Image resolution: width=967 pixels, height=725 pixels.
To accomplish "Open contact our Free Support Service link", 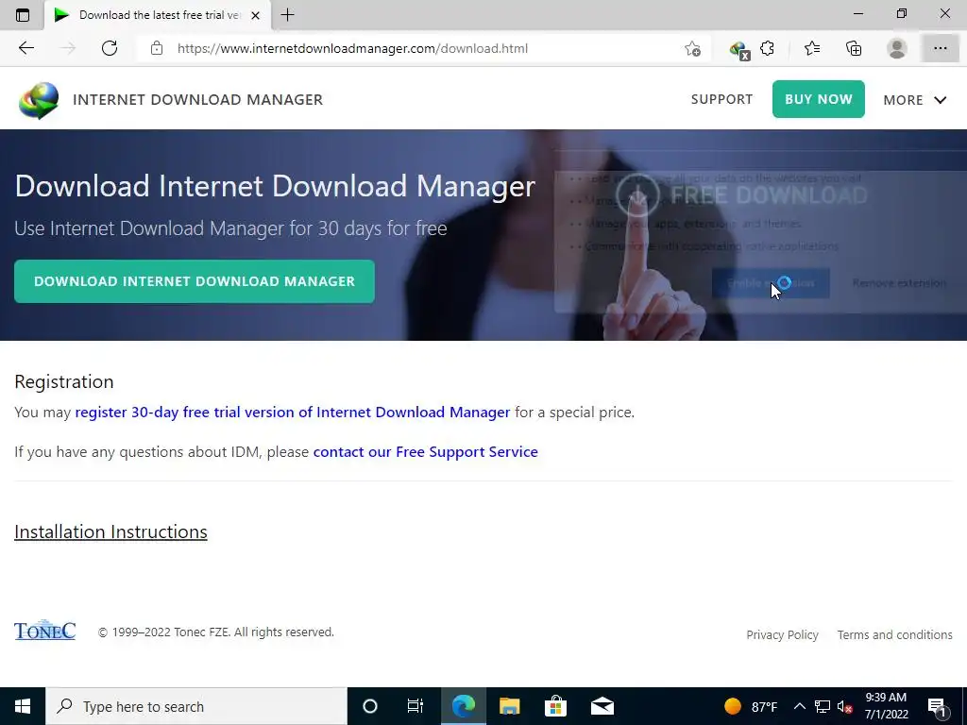I will (426, 452).
